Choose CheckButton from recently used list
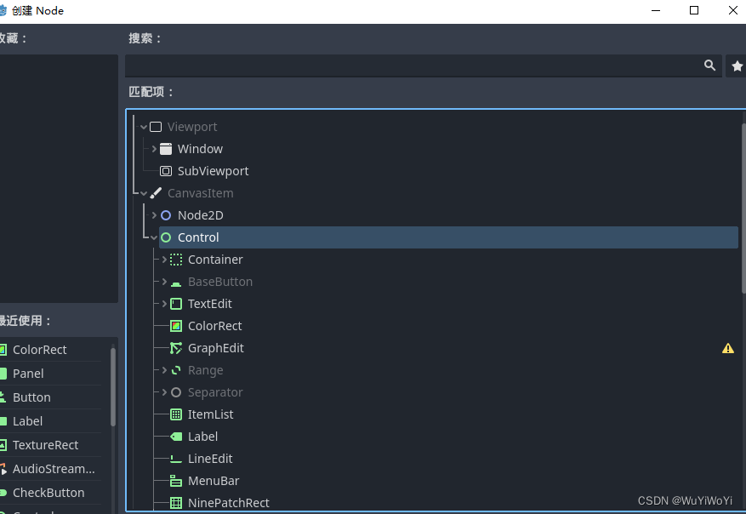The width and height of the screenshot is (746, 514). click(50, 493)
